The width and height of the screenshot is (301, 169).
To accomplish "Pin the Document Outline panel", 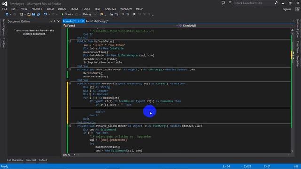I will (55, 21).
